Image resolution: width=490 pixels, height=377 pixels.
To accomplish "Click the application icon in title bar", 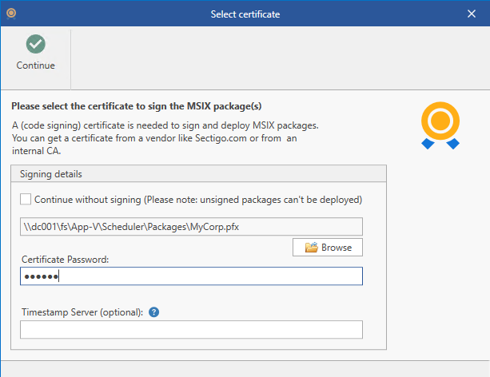I will coord(11,14).
